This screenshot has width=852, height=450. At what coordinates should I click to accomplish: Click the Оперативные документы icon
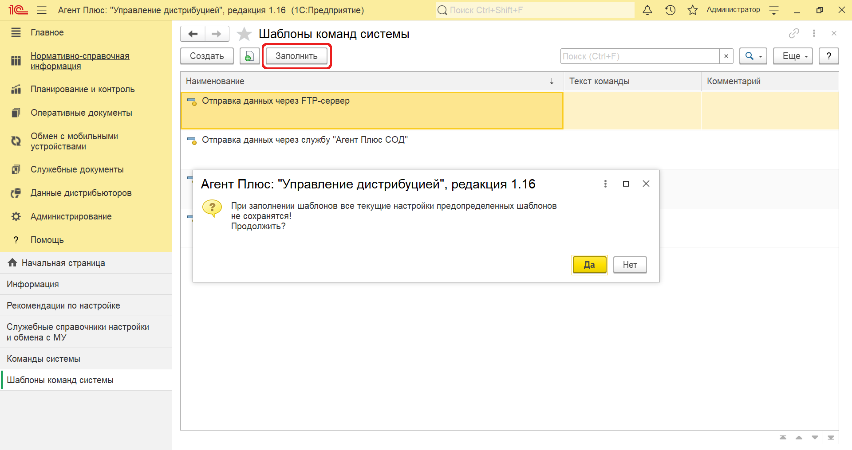point(16,113)
